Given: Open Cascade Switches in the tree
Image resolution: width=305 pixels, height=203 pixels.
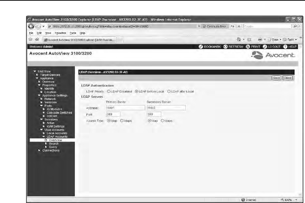Looking at the screenshot, I should click(59, 113).
